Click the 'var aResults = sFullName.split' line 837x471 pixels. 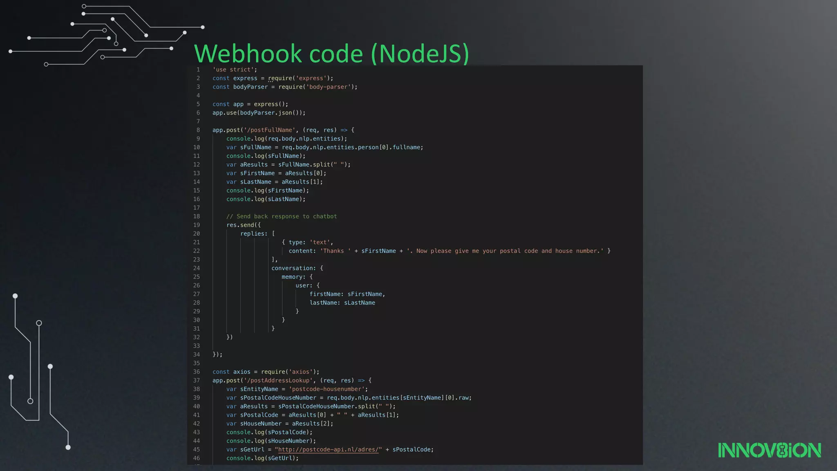click(289, 164)
